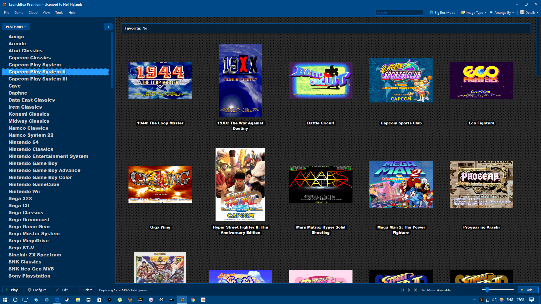This screenshot has width=541, height=304.
Task: Click the LaunchBox icon in the taskbar
Action: point(182,300)
